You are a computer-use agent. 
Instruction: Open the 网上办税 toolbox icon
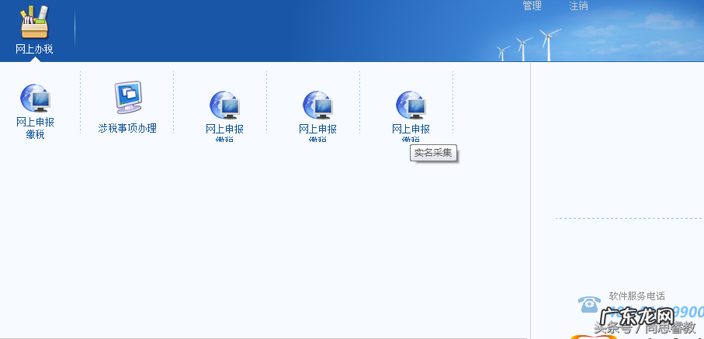point(35,22)
